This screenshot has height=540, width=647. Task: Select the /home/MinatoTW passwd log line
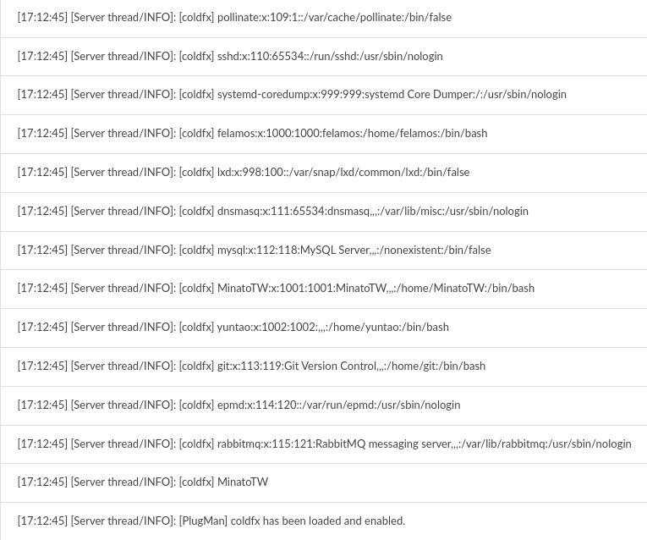[276, 288]
